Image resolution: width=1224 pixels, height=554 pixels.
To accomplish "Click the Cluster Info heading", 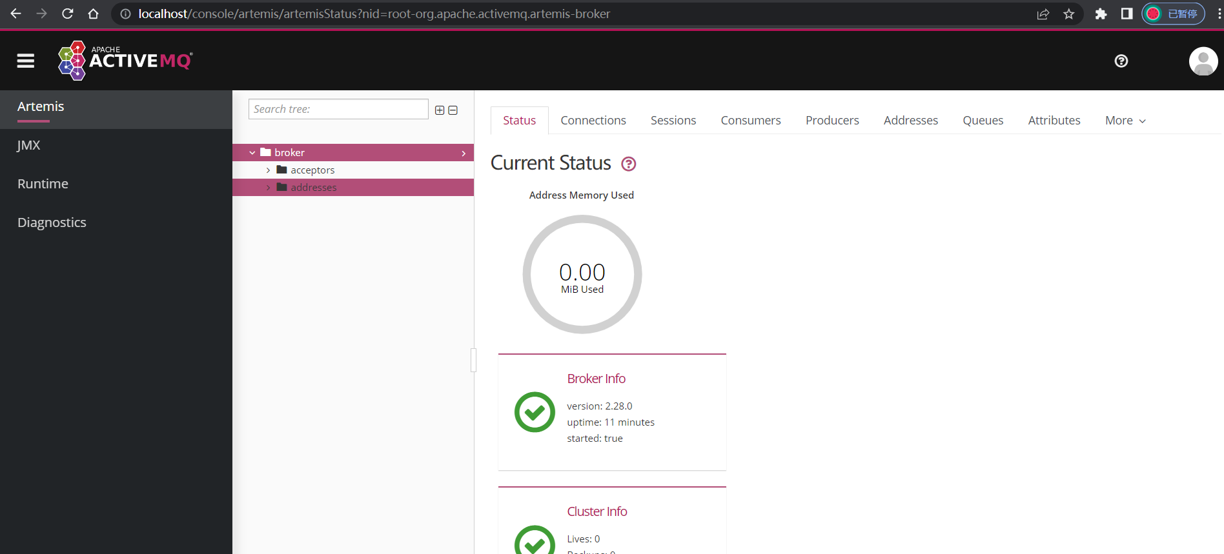I will (x=597, y=511).
